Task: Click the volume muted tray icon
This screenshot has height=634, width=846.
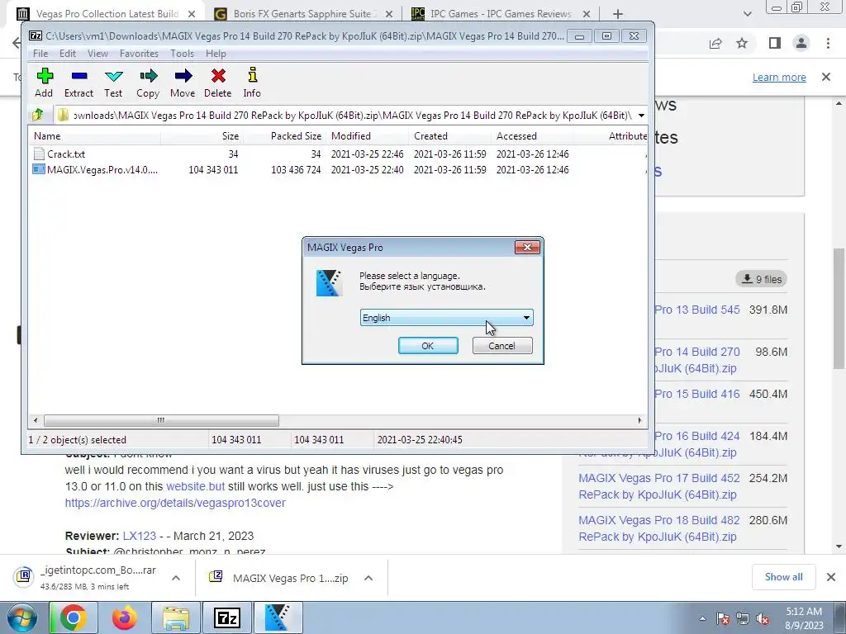Action: tap(763, 619)
